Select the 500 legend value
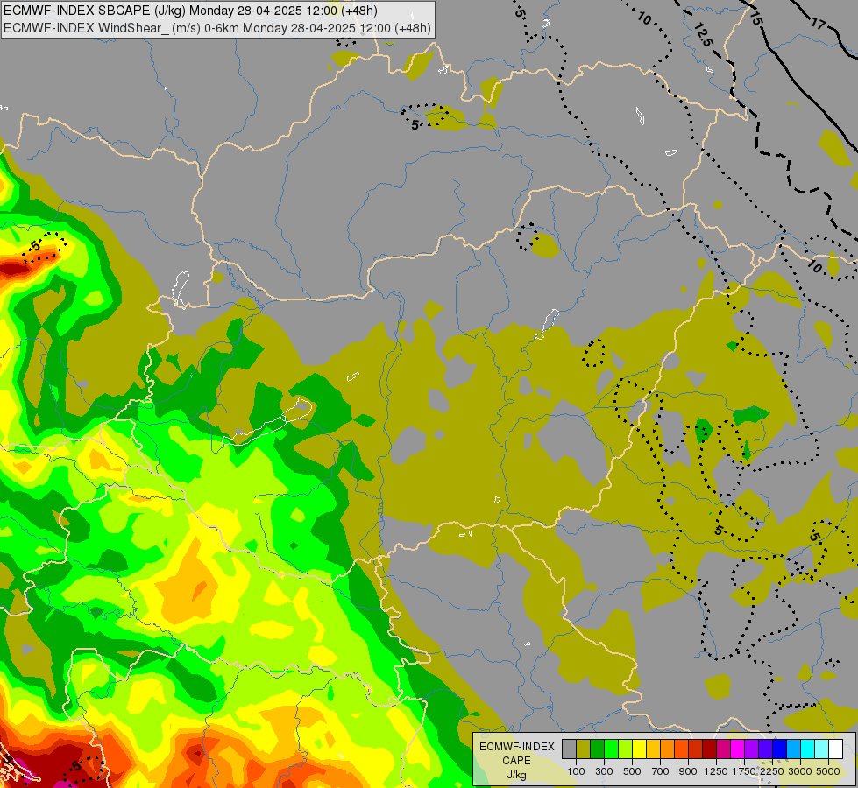 coord(632,771)
